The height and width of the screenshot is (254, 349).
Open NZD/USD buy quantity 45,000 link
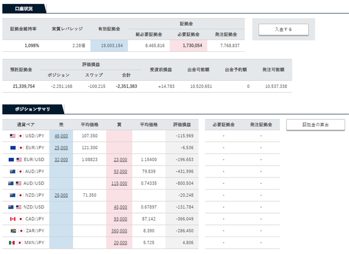(x=121, y=207)
